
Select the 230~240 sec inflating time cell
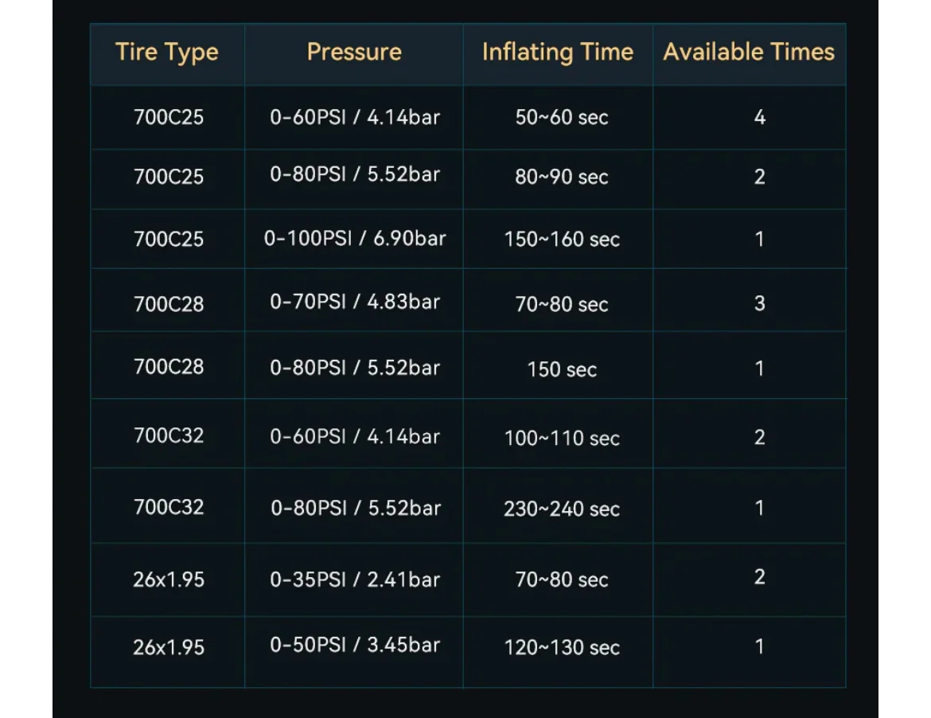click(x=562, y=509)
